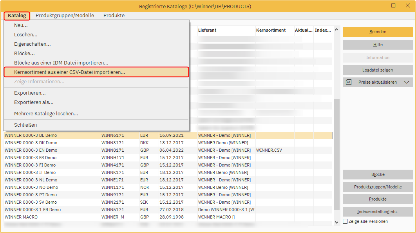Click the icon on Preise aktualisieren button

[x=349, y=82]
